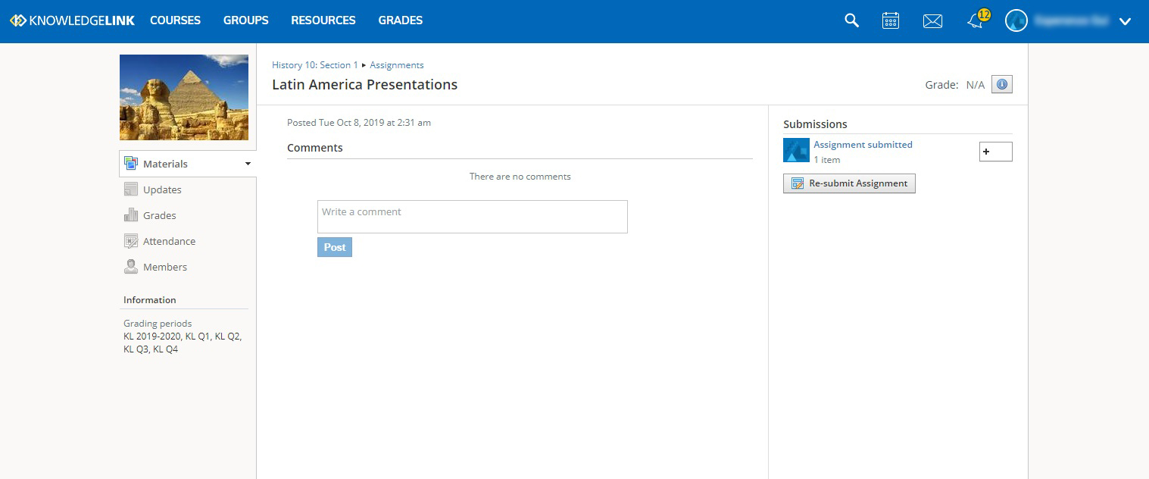Expand the Materials dropdown arrow
Image resolution: width=1149 pixels, height=479 pixels.
point(248,164)
